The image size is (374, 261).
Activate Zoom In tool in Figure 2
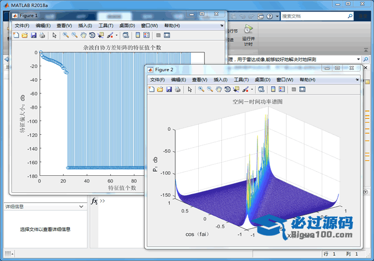(x=201, y=89)
